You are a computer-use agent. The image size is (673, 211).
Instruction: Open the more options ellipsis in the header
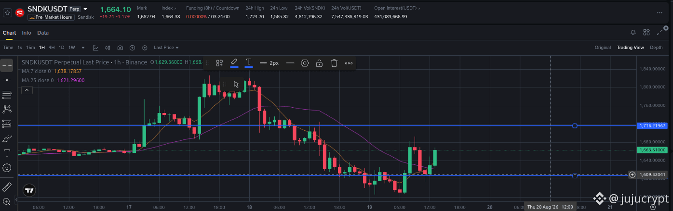coord(660,12)
